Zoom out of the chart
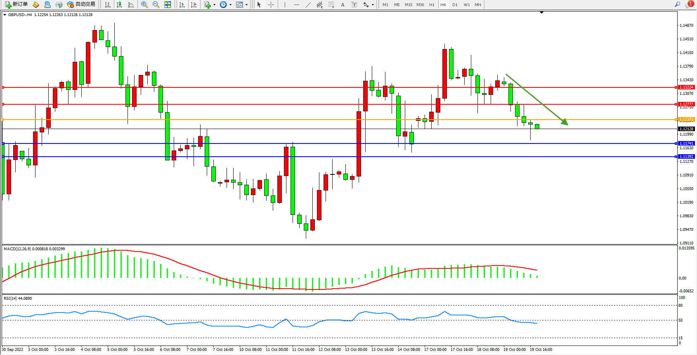The height and width of the screenshot is (355, 697). 156,5
